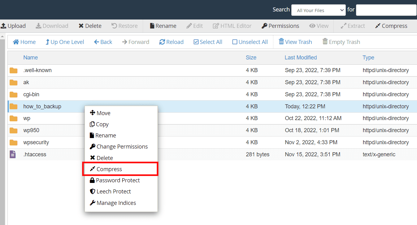Screen dimensions: 417x225
Task: Open Permissions from the toolbar
Action: (280, 26)
